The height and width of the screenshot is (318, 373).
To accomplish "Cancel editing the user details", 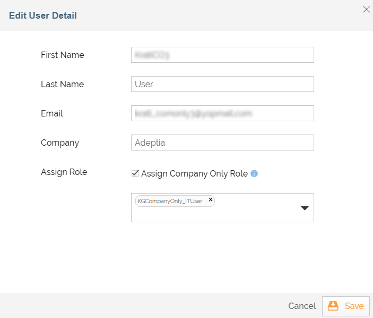I will point(302,306).
